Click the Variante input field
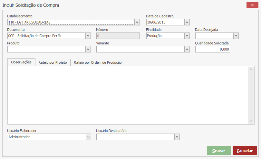The width and height of the screenshot is (261, 159). pyautogui.click(x=140, y=49)
